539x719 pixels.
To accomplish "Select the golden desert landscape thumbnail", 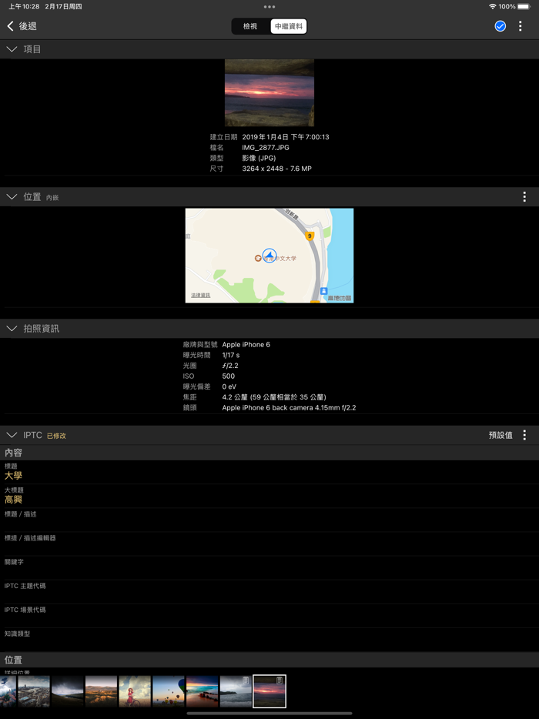I will [x=102, y=691].
